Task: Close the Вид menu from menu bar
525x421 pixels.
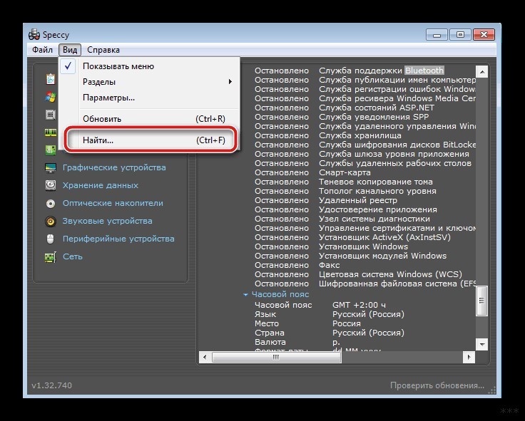Action: pos(70,50)
